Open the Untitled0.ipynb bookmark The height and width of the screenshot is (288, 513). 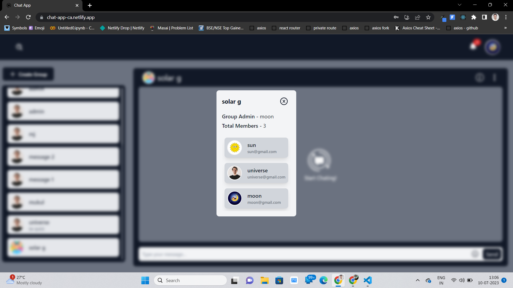click(72, 28)
